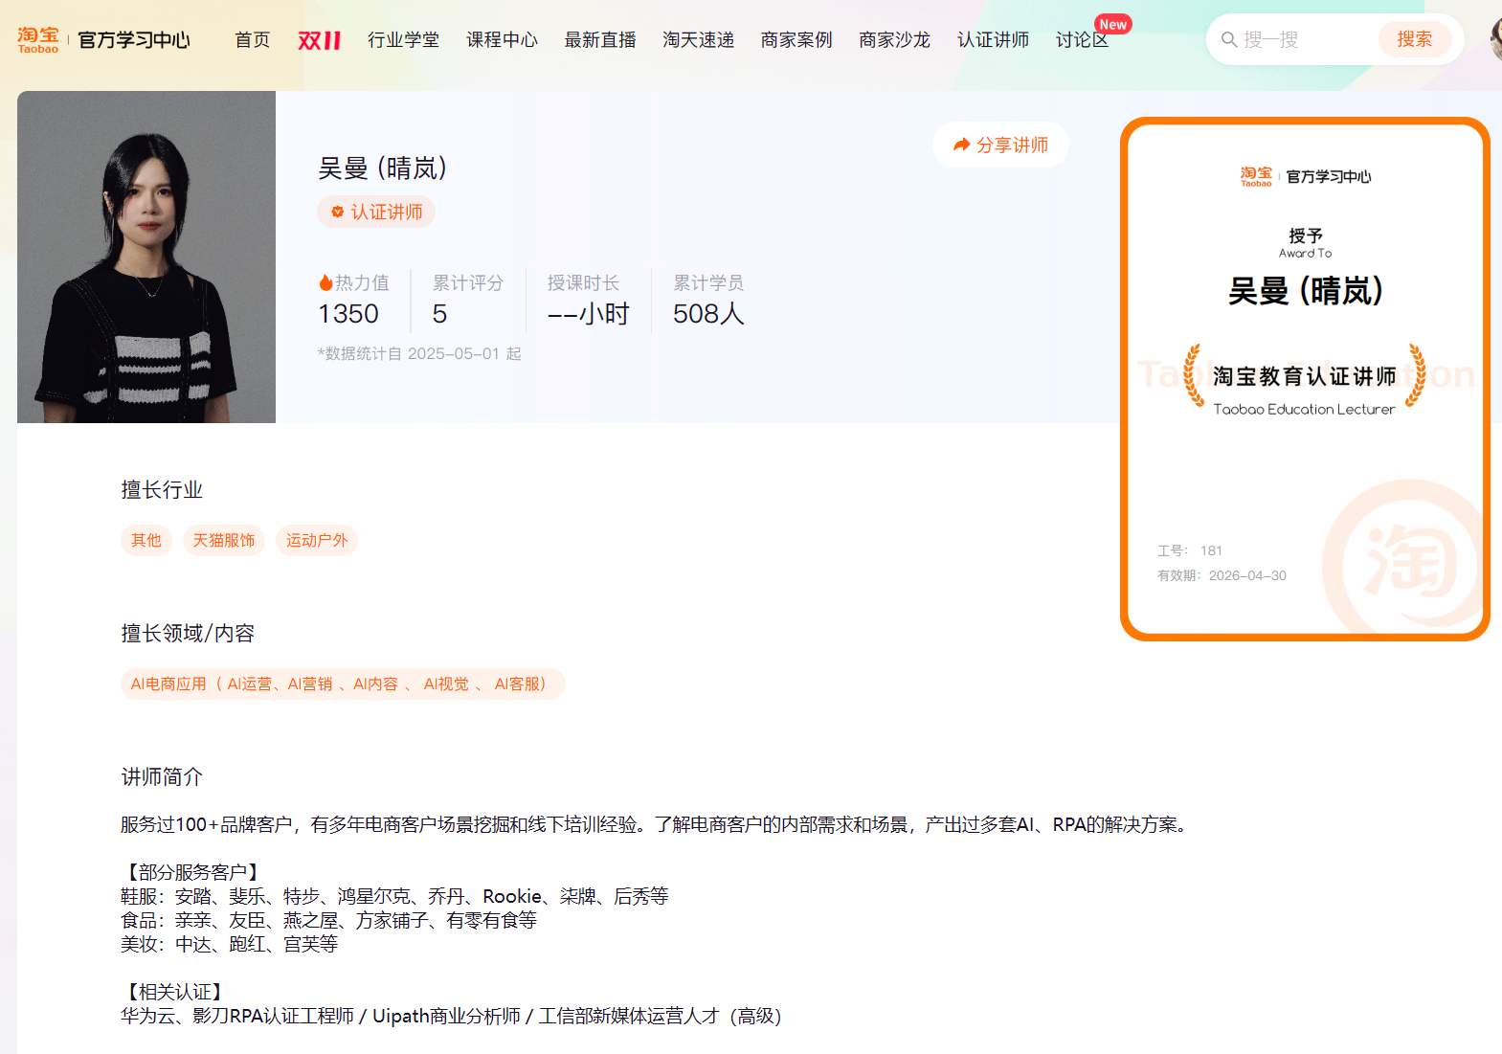Open the 双11 promotion icon
The width and height of the screenshot is (1502, 1054).
[320, 39]
